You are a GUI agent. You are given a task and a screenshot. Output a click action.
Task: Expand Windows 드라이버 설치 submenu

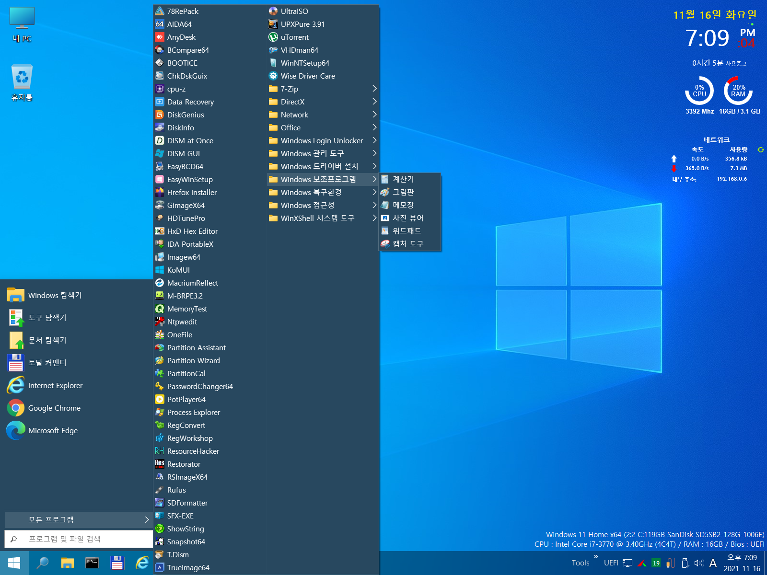click(323, 166)
